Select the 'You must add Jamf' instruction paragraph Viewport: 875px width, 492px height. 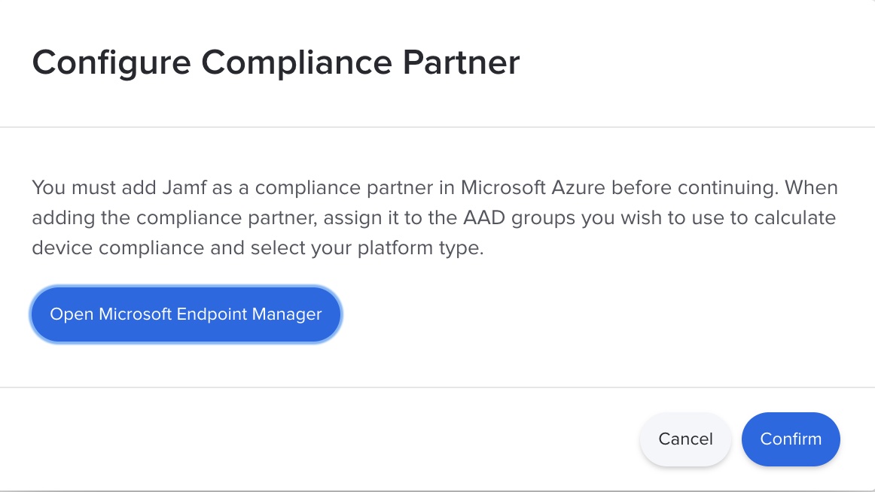click(x=434, y=217)
